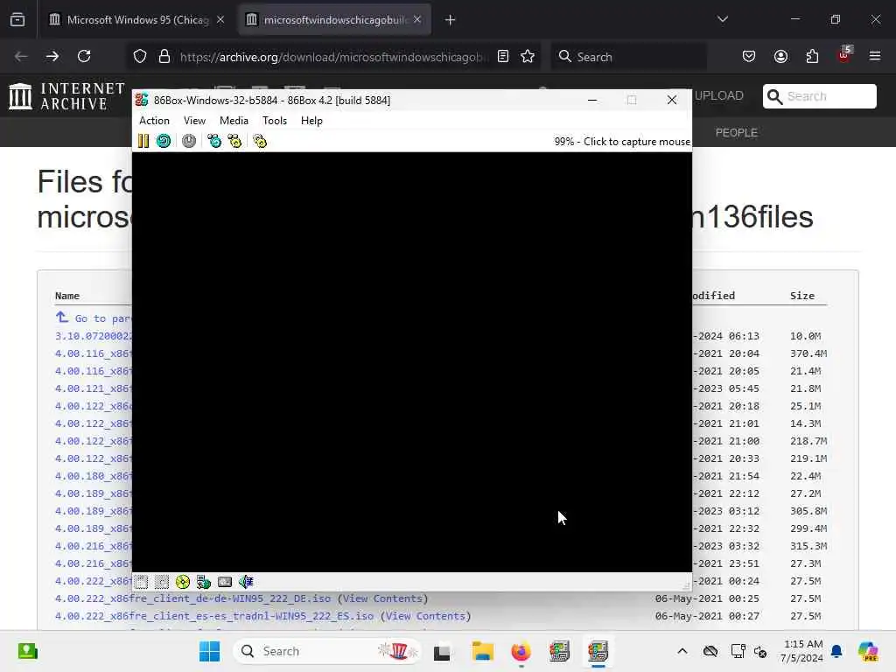Toggle Firefox reader view
The width and height of the screenshot is (896, 672).
click(503, 56)
